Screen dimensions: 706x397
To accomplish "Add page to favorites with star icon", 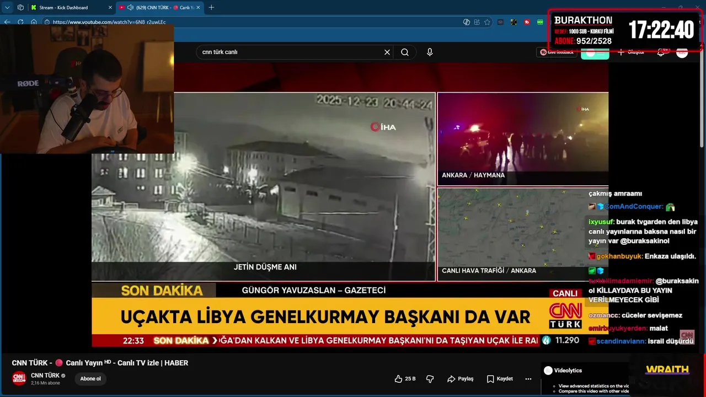I will tap(487, 22).
